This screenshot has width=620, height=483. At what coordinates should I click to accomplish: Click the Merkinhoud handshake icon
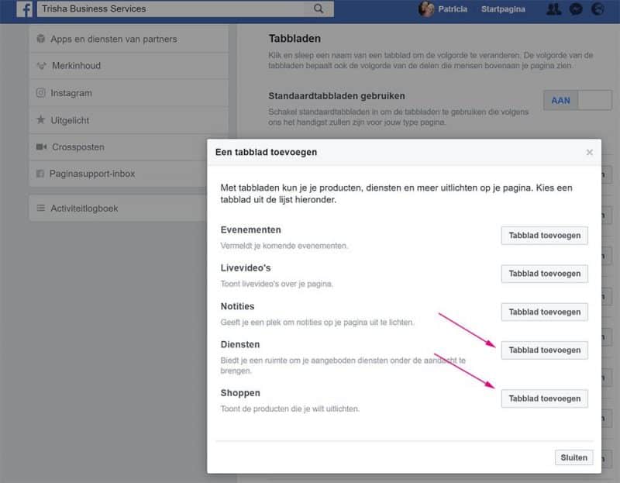pos(42,66)
